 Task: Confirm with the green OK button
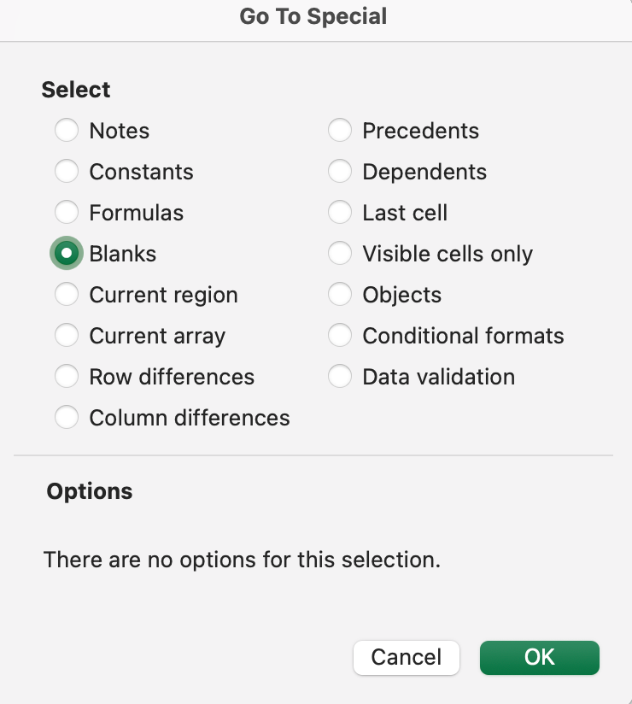click(x=540, y=657)
